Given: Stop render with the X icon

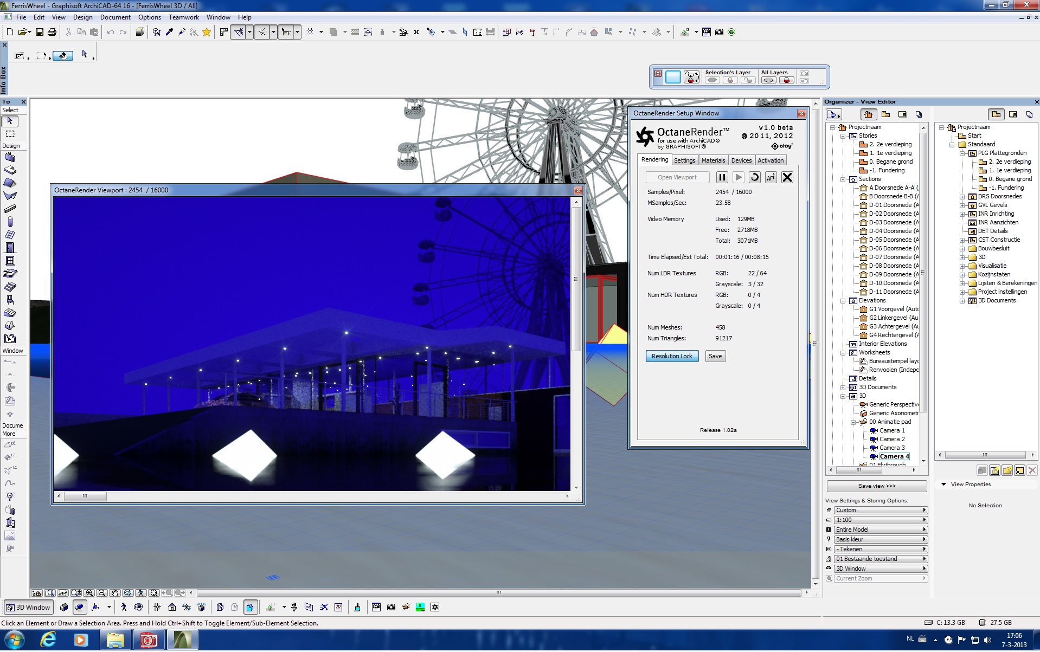Looking at the screenshot, I should 787,177.
